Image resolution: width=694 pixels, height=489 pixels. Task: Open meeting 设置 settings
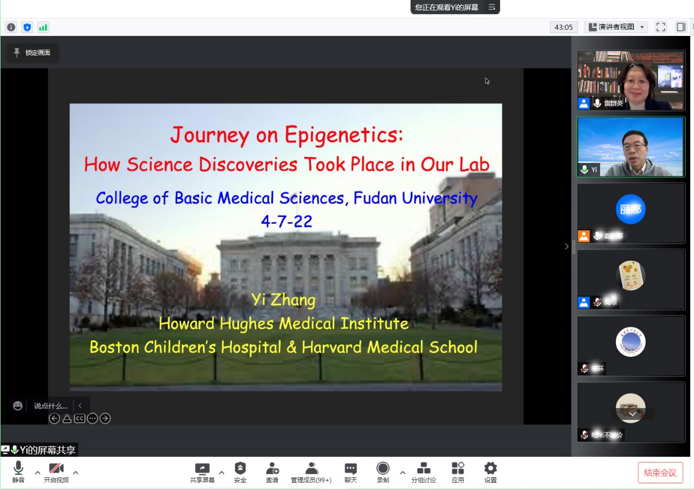490,472
